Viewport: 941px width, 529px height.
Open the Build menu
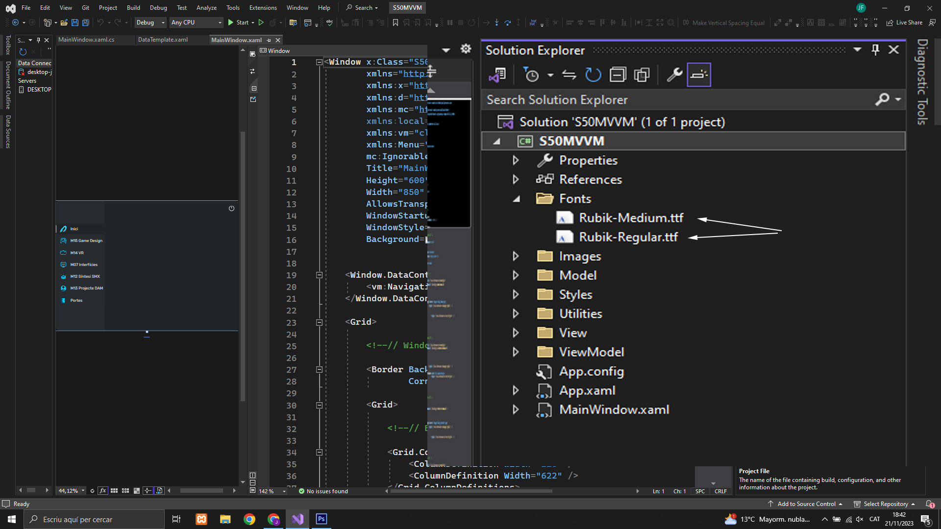(133, 8)
